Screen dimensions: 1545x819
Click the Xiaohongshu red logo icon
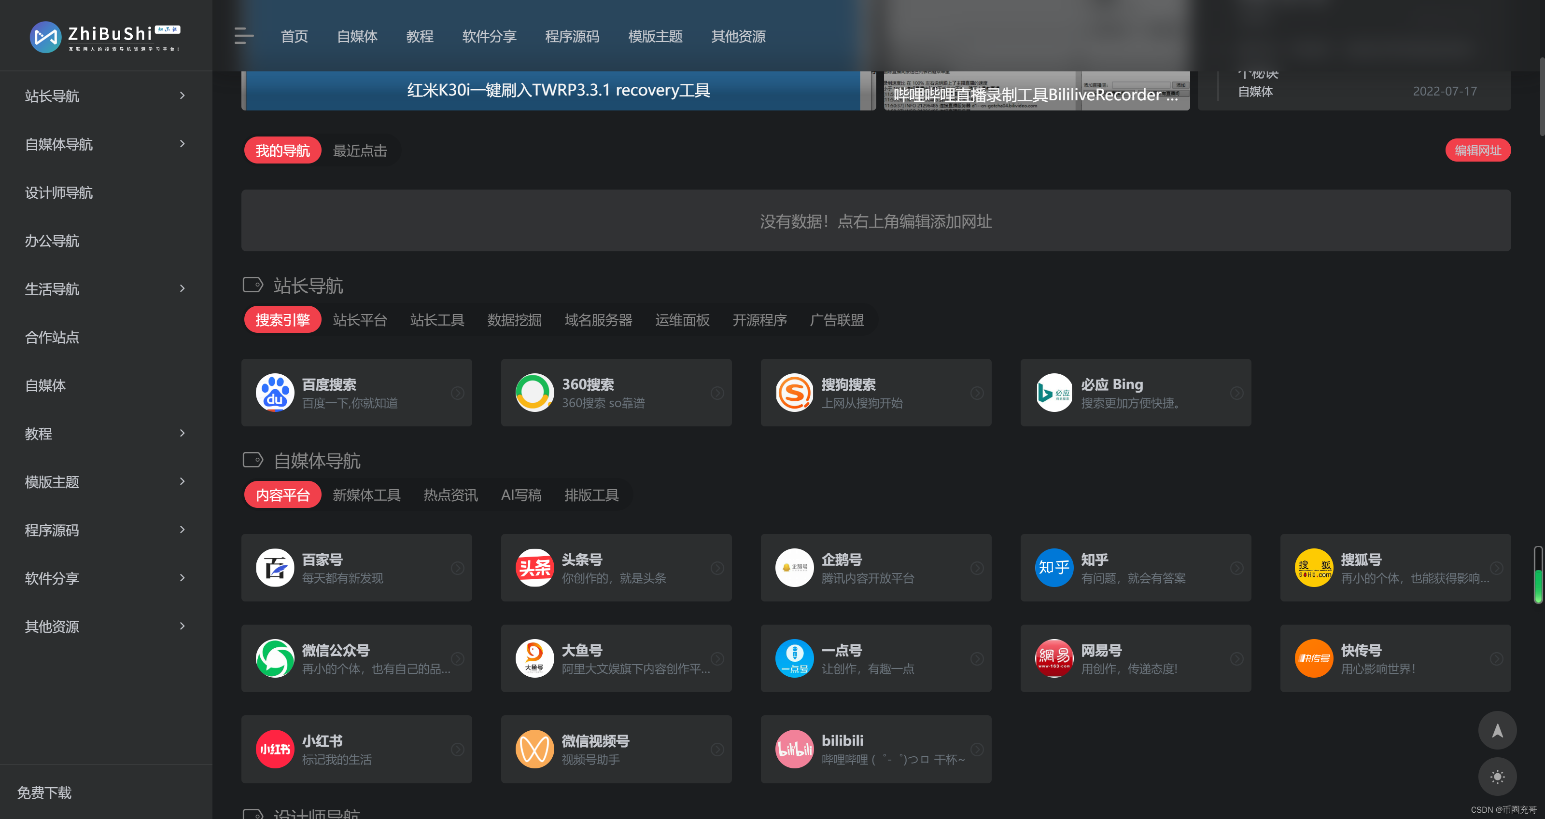click(x=275, y=749)
